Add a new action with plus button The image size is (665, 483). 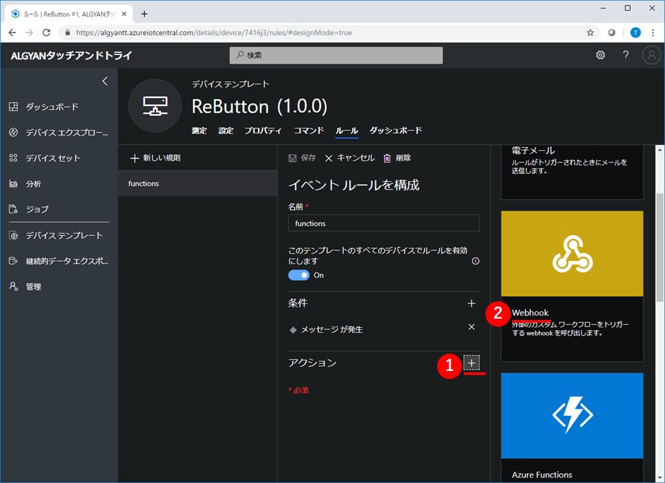point(471,363)
